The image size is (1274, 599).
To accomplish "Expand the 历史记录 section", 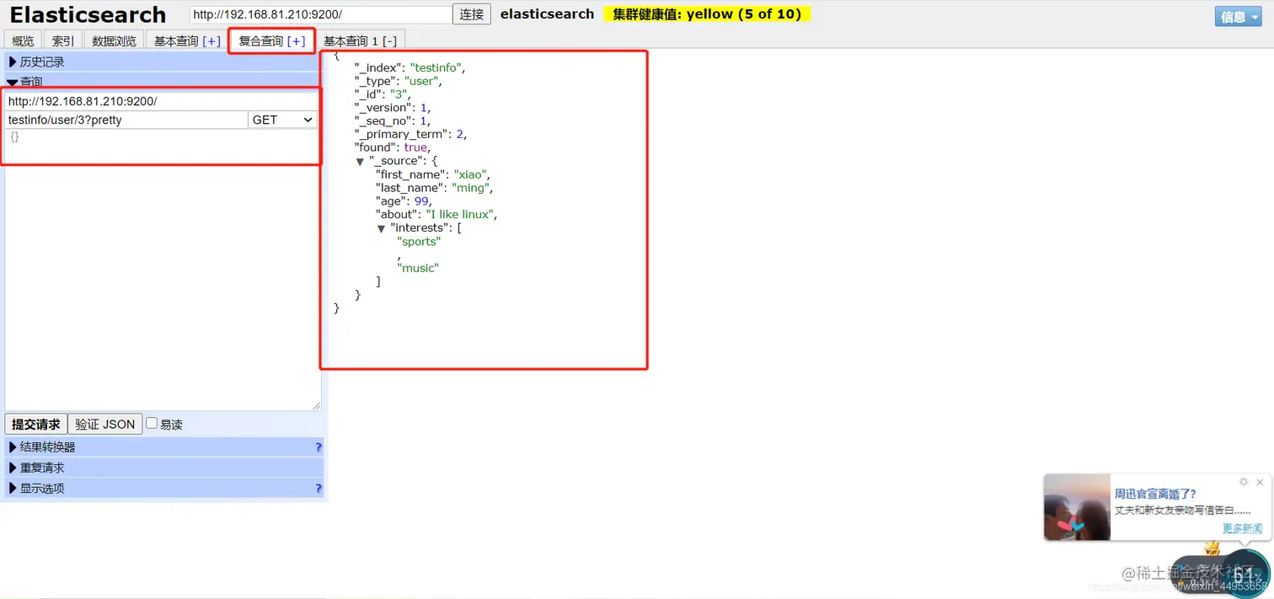I will click(x=164, y=62).
